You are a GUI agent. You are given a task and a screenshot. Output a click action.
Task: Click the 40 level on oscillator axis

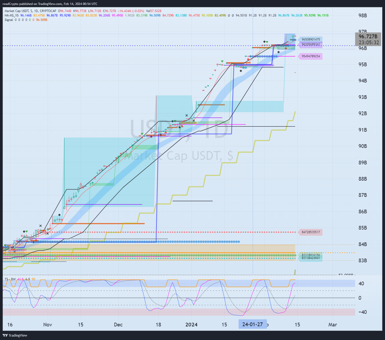(361, 283)
